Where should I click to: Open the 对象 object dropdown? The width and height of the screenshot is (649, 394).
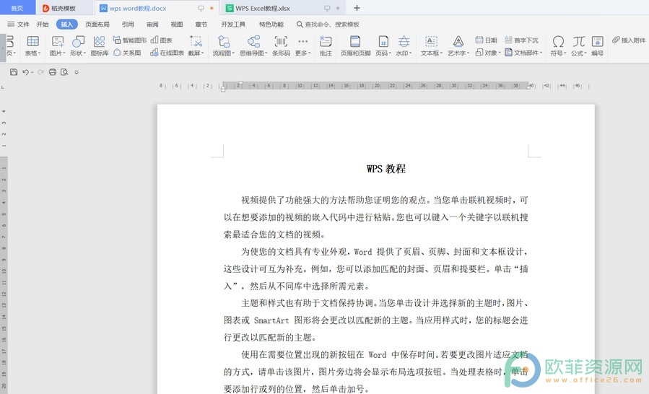tap(488, 53)
